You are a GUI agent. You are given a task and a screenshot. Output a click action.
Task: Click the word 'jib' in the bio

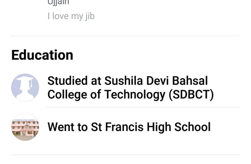90,16
